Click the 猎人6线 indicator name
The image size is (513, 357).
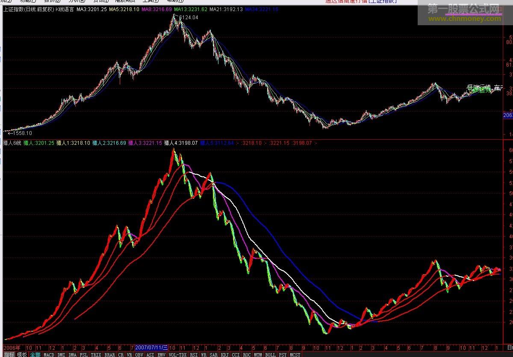pyautogui.click(x=12, y=143)
